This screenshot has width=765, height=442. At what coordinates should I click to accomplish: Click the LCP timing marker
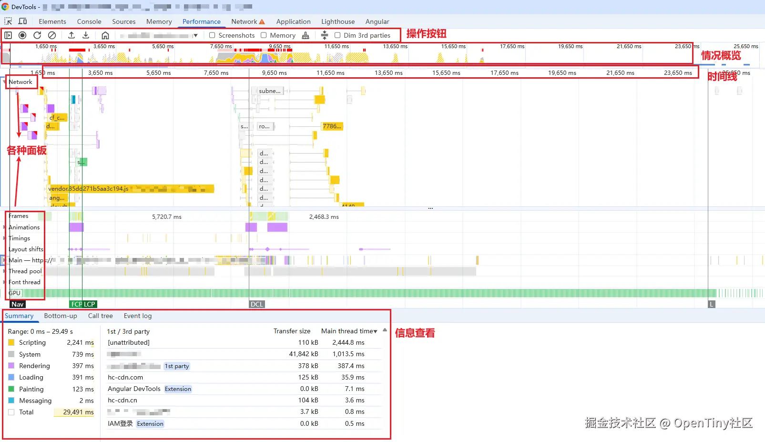point(90,304)
